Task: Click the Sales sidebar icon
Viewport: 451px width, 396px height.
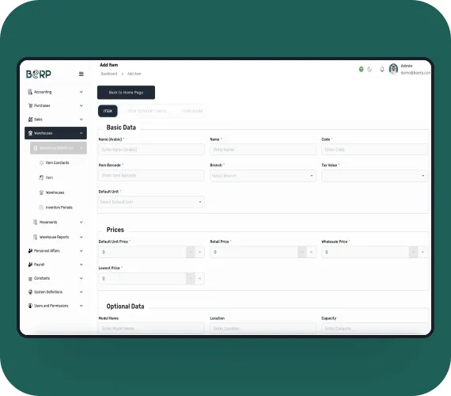Action: point(30,120)
